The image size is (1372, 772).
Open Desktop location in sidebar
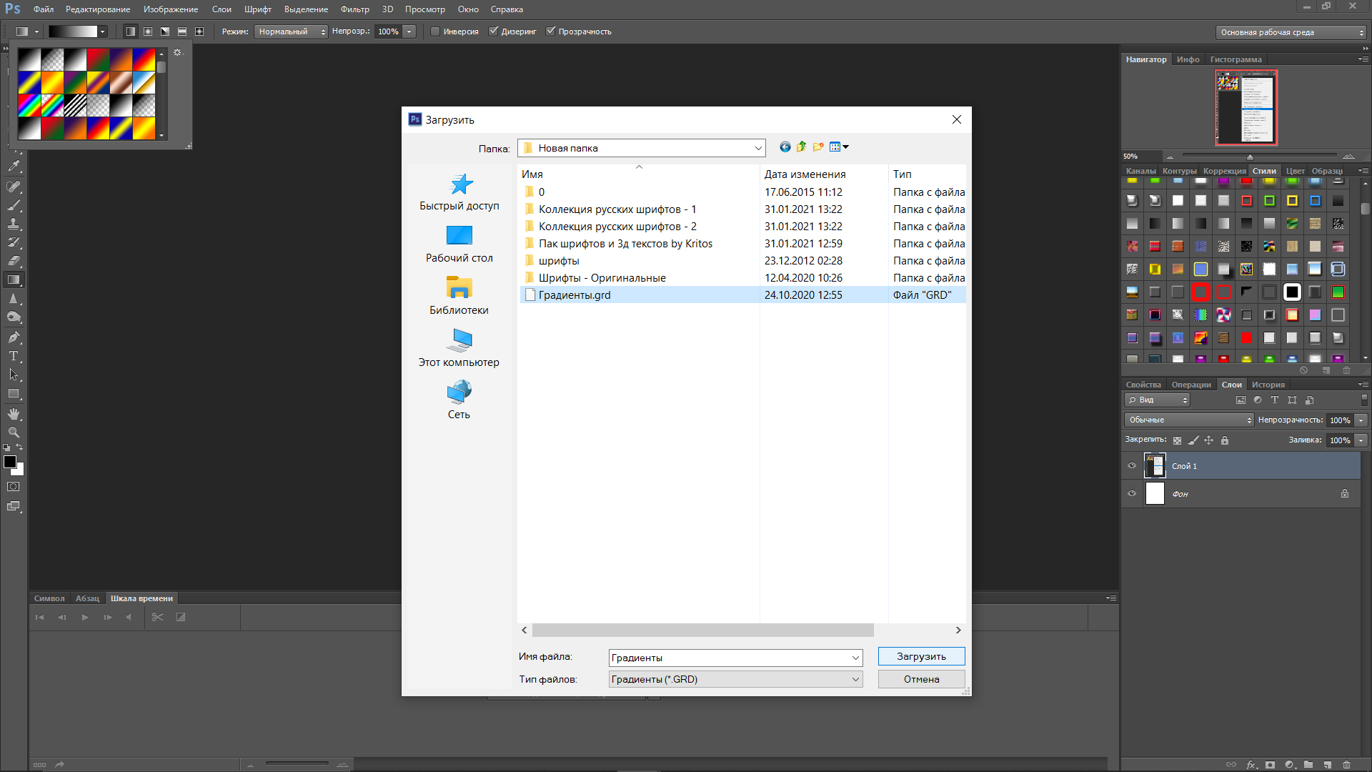[459, 244]
